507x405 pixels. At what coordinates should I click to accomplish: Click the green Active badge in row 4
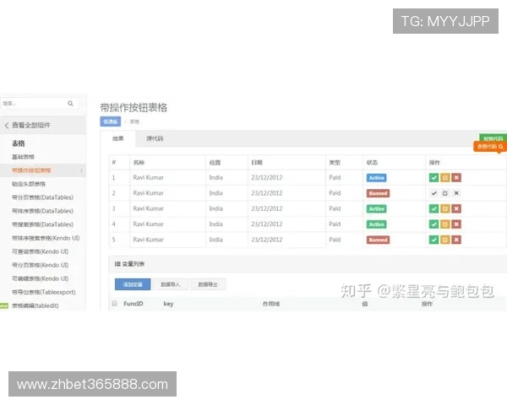pos(376,224)
